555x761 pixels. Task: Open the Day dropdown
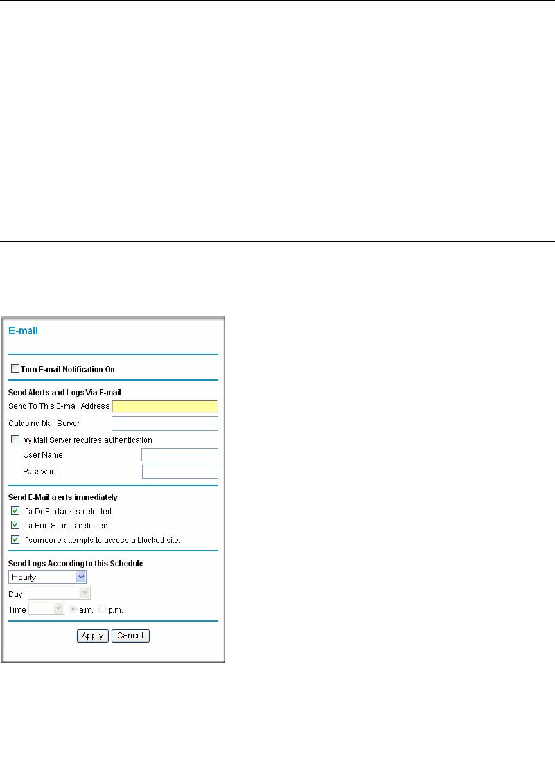pyautogui.click(x=59, y=593)
